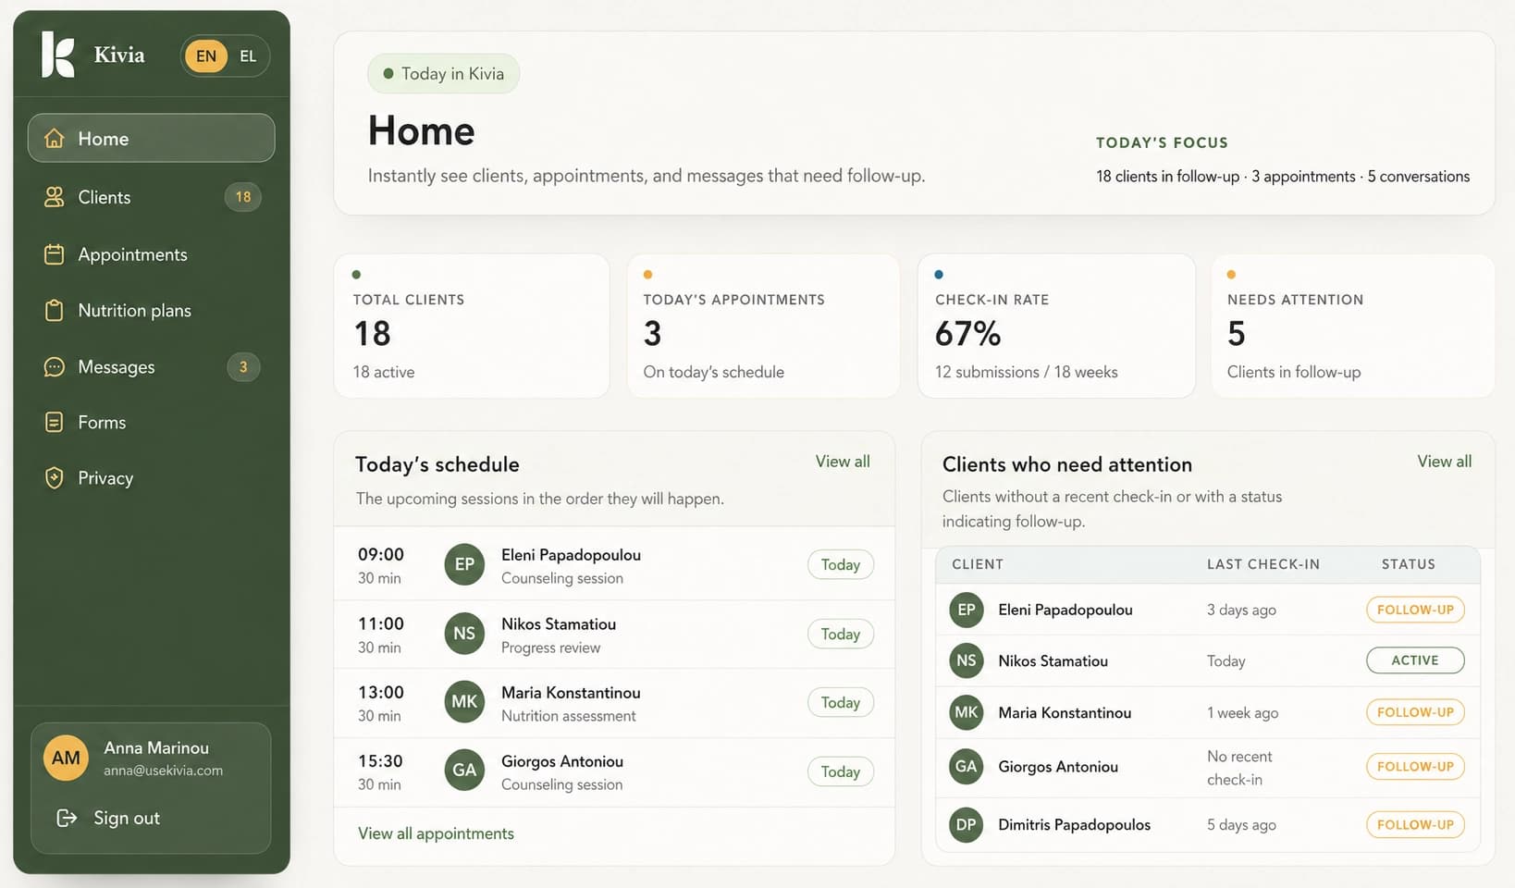Click the Today in Kivia pill
The height and width of the screenshot is (888, 1515).
coord(443,74)
